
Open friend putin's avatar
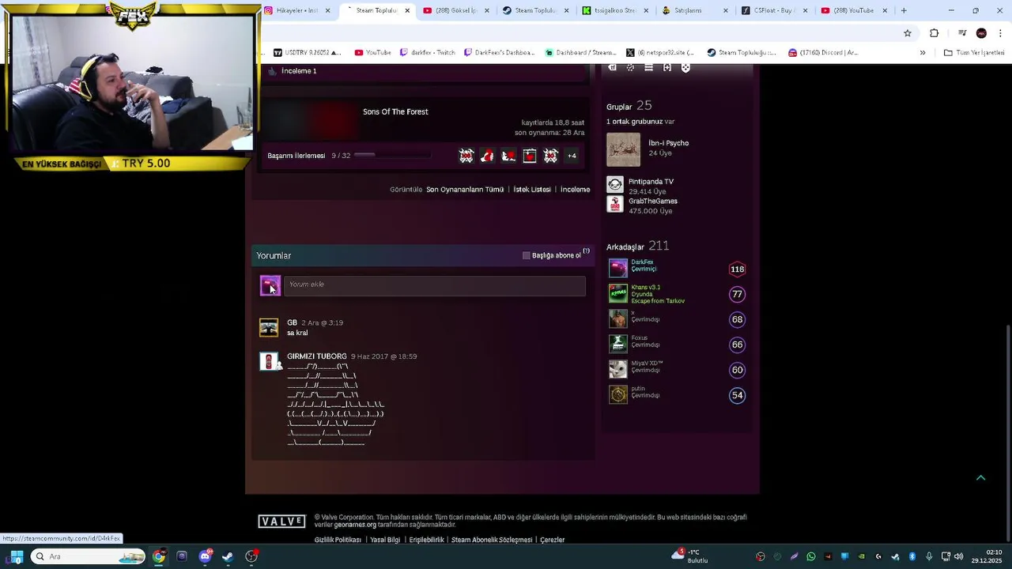617,394
